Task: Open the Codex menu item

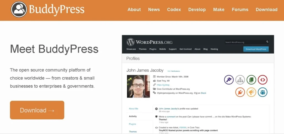Action: coord(174,9)
